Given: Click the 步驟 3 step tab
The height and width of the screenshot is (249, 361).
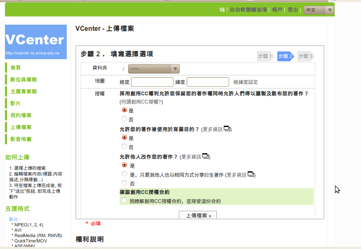Looking at the screenshot, I should [x=306, y=56].
